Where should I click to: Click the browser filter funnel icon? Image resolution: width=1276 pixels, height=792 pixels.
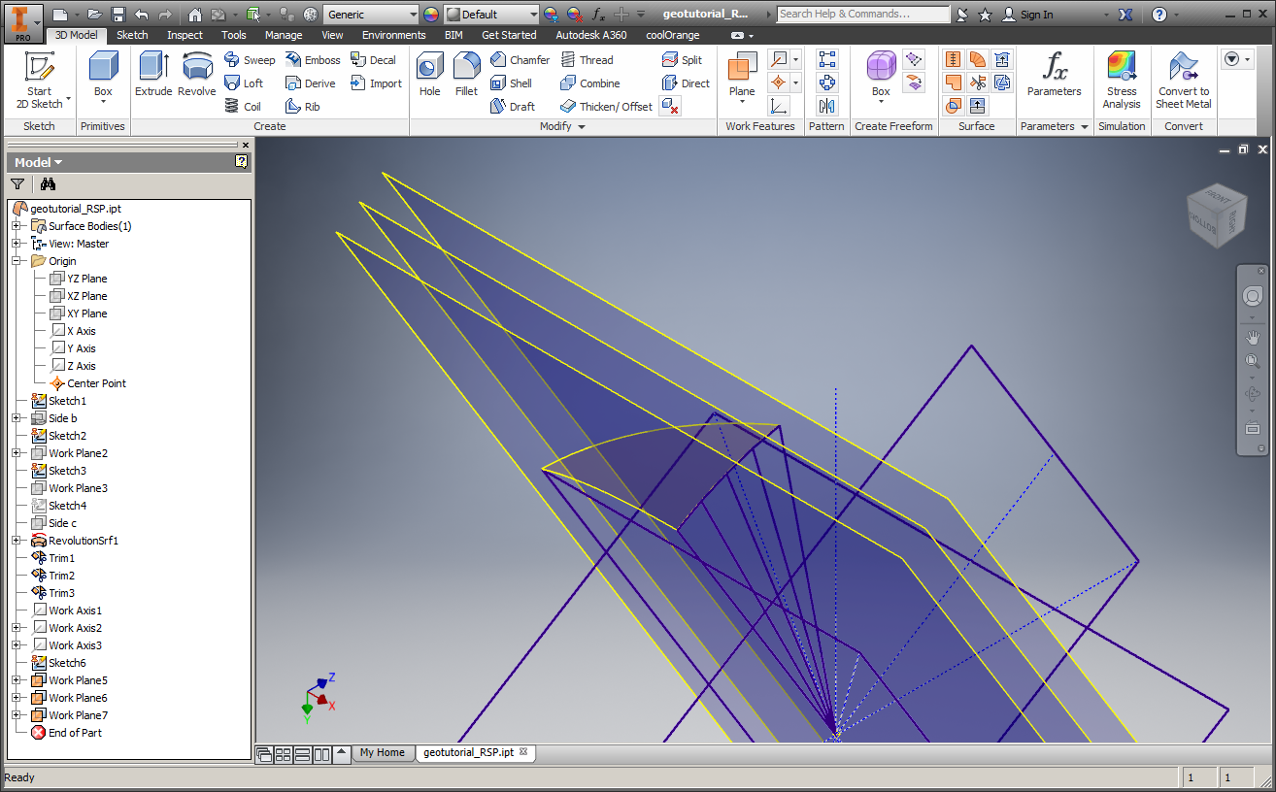[x=17, y=183]
